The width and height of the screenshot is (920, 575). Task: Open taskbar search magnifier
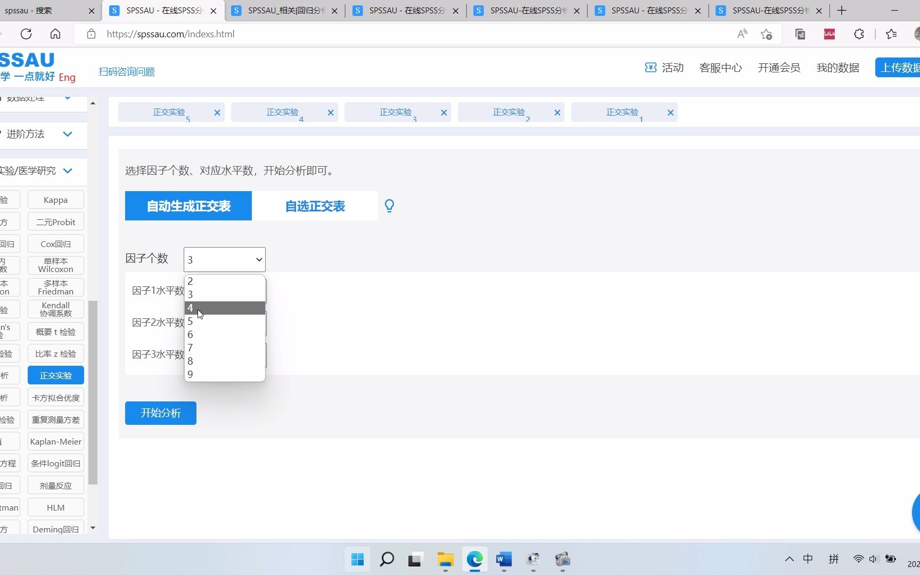pos(387,559)
